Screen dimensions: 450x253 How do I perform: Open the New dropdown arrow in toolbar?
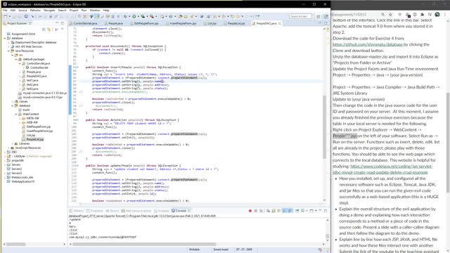tap(9, 17)
